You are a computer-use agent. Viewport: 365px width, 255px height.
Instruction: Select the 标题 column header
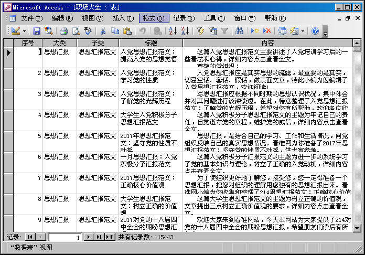(x=151, y=43)
